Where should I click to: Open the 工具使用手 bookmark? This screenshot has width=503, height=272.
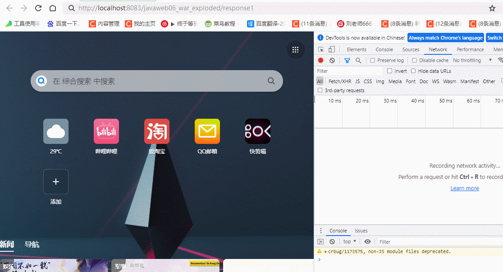(23, 24)
